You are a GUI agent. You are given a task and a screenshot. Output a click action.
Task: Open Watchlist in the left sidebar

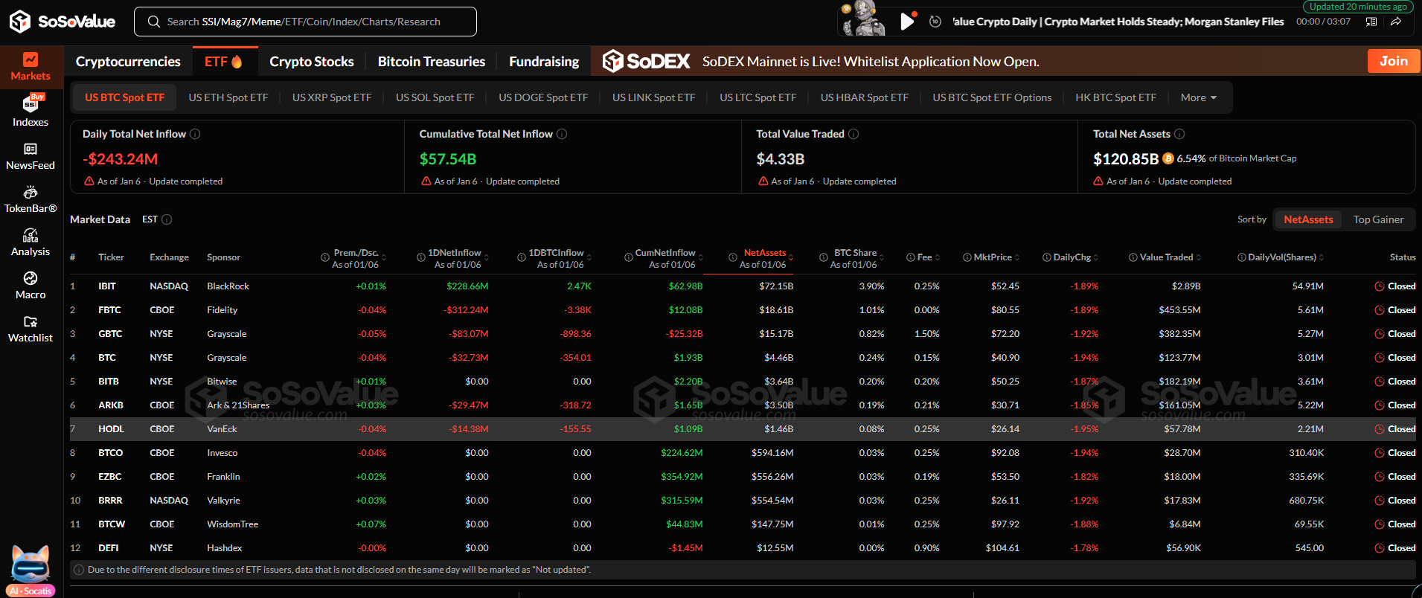tap(31, 329)
